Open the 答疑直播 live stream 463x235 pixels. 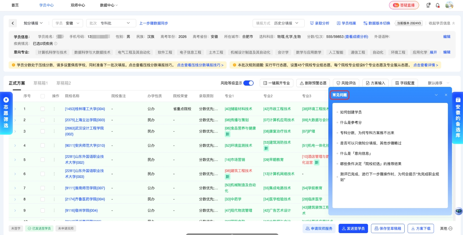(404, 5)
